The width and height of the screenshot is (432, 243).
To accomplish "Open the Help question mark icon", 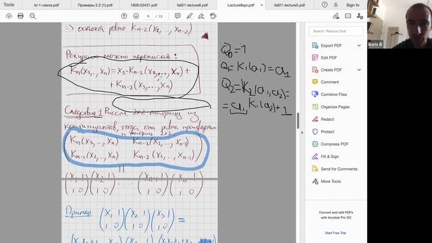I will point(325,5).
